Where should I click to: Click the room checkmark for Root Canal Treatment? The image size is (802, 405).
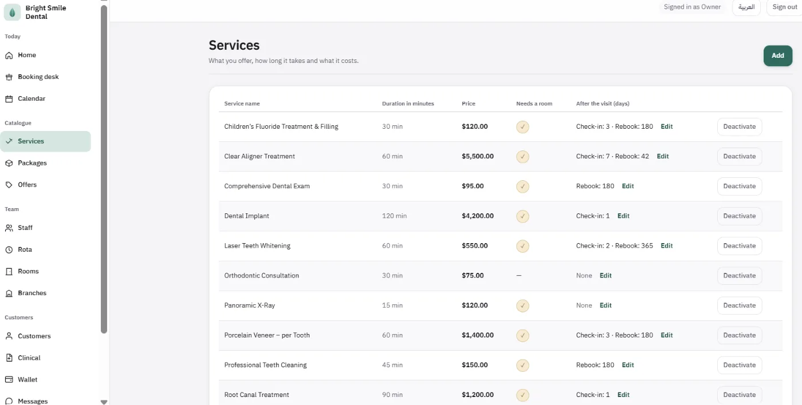pyautogui.click(x=522, y=395)
